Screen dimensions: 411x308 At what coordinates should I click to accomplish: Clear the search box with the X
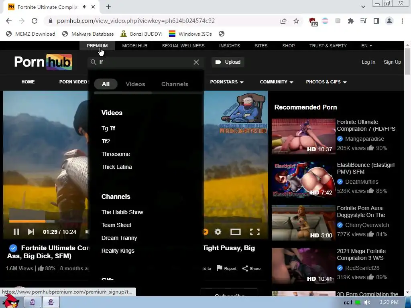tap(196, 62)
